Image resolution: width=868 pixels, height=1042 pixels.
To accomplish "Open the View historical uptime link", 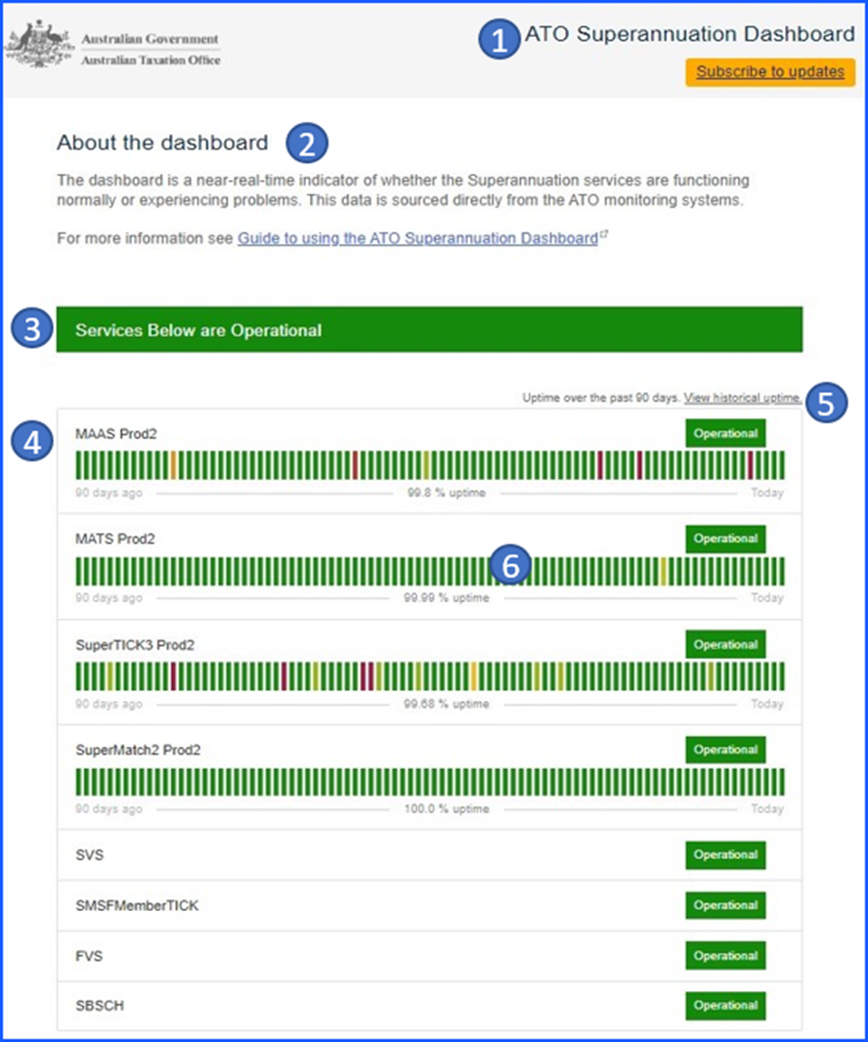I will pos(741,398).
